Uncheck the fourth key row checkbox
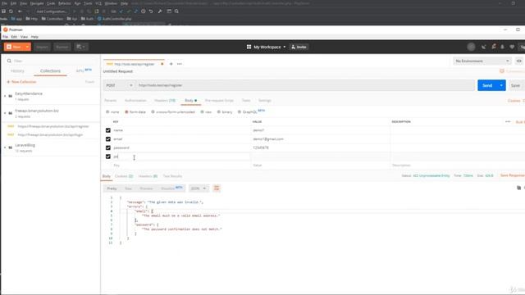This screenshot has width=525, height=295. 108,157
